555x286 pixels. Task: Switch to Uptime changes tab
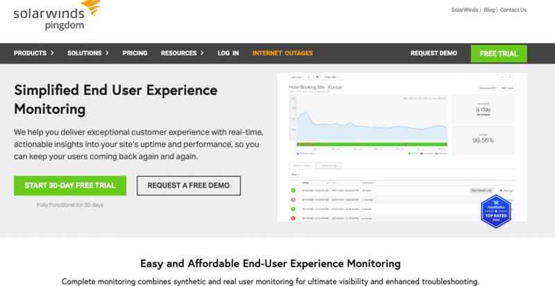coord(302,166)
